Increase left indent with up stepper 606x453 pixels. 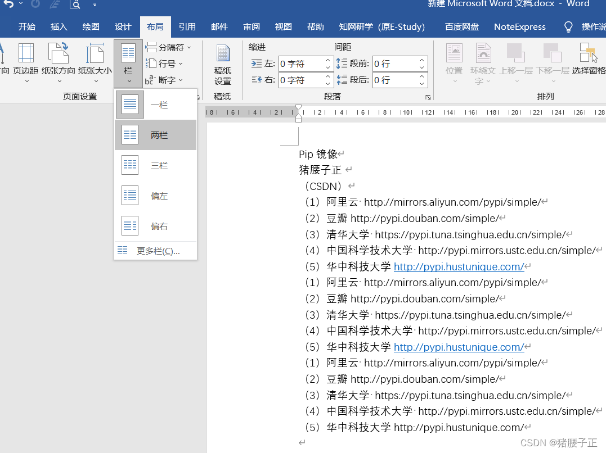pos(327,60)
